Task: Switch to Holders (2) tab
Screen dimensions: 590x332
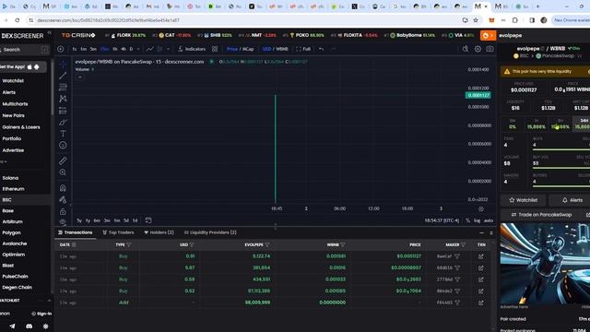Action: tap(159, 232)
